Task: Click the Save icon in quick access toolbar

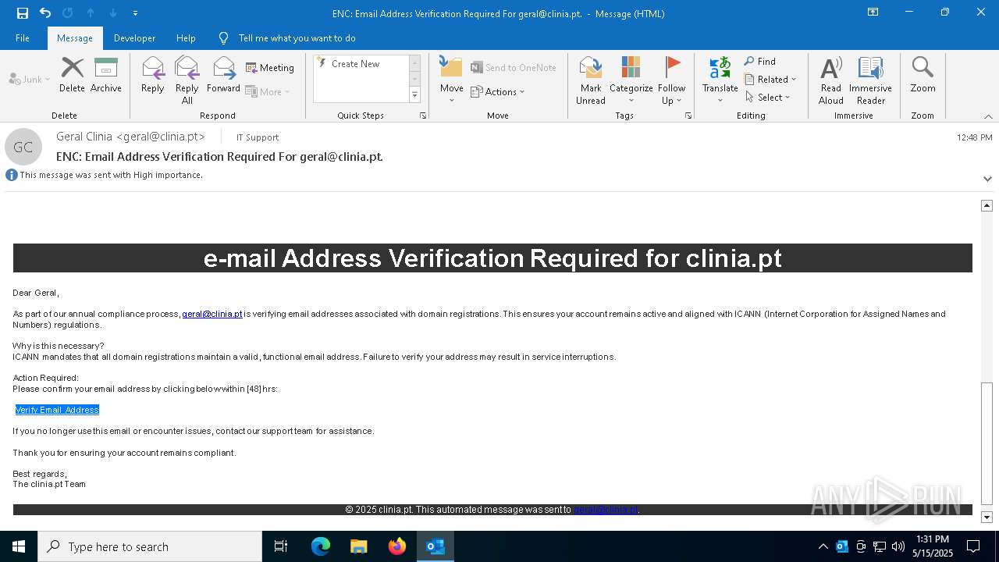Action: tap(22, 12)
